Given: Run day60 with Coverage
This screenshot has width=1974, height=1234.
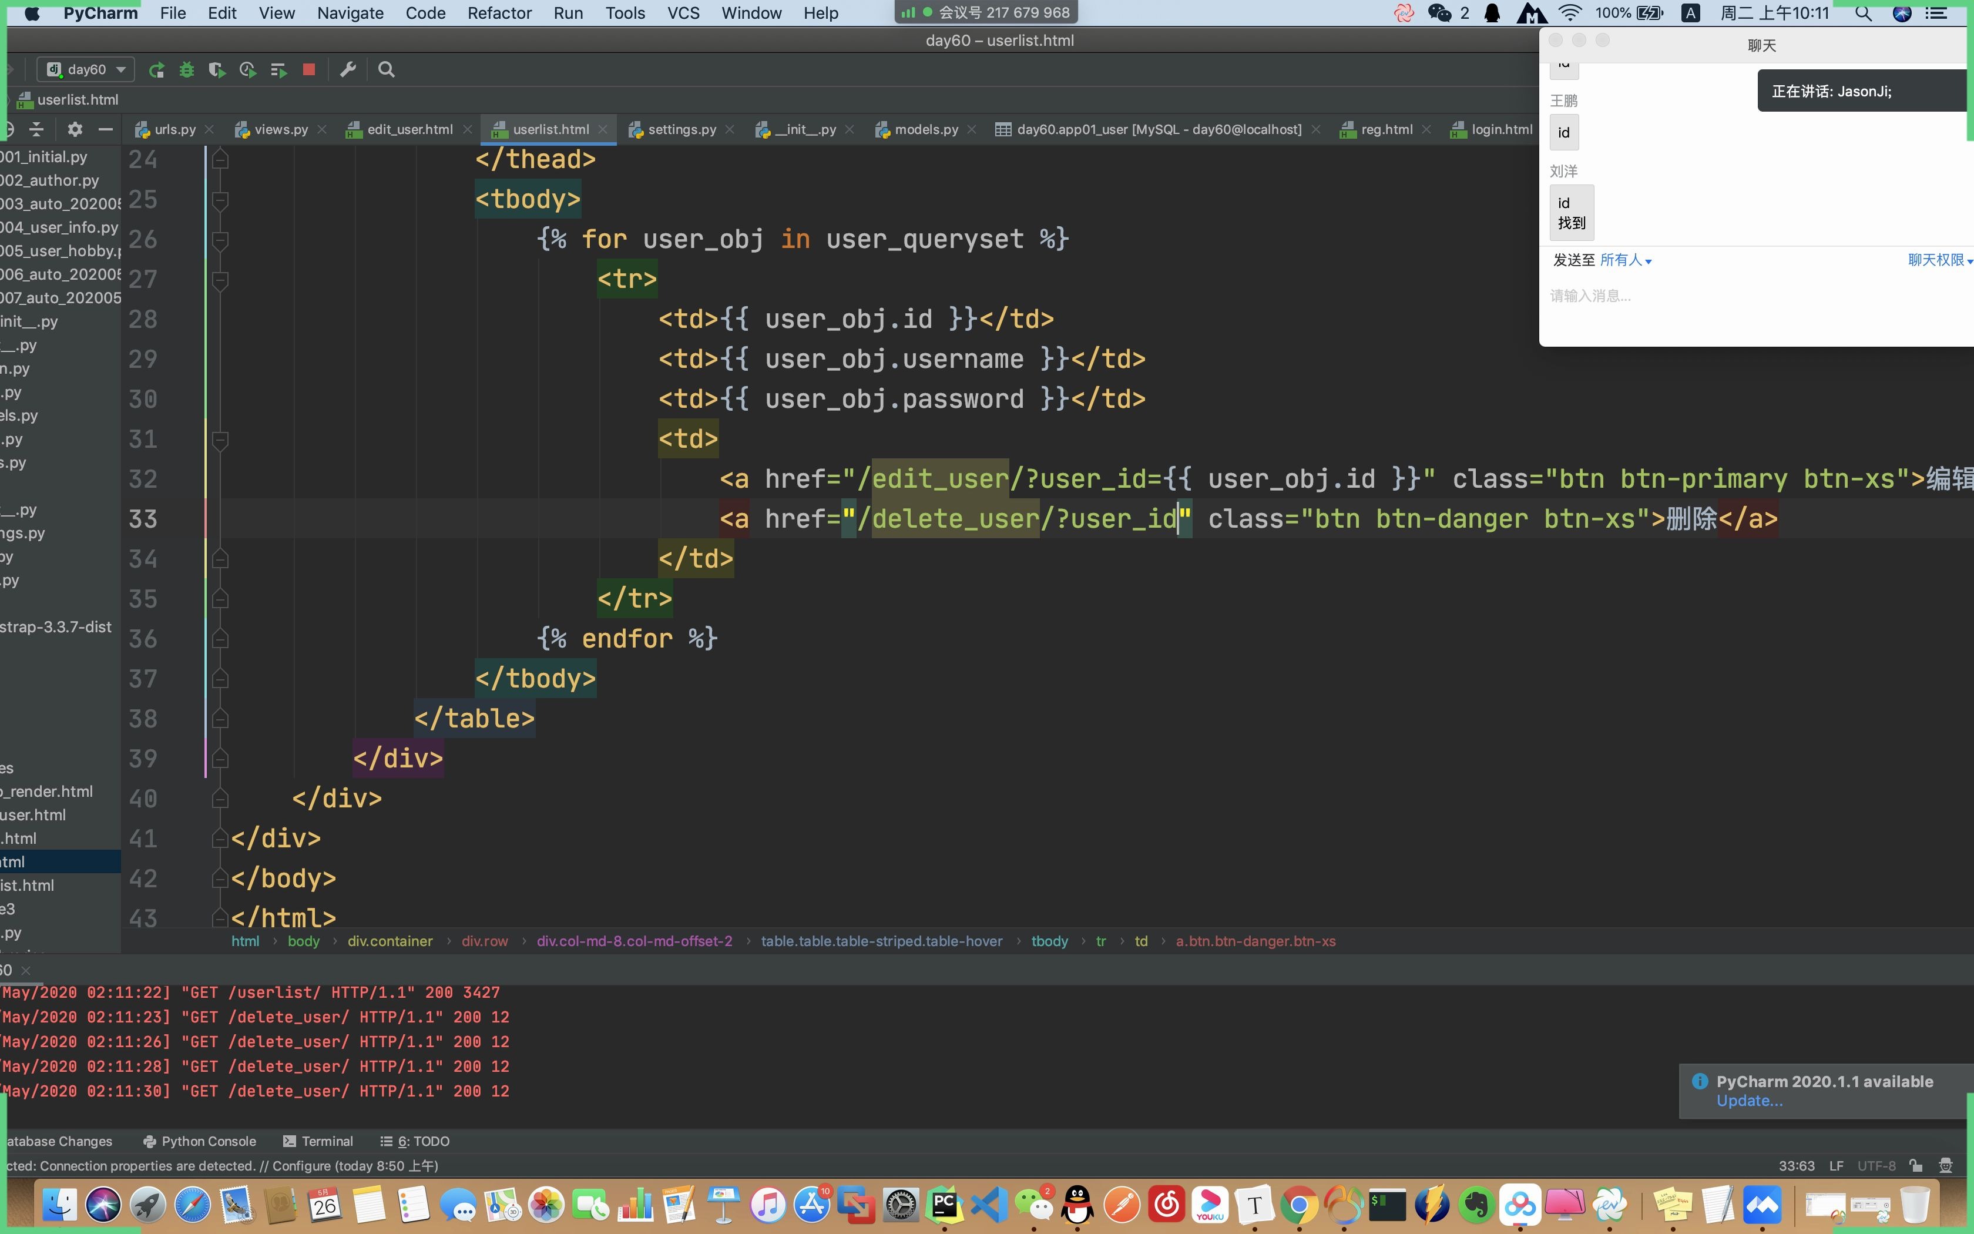Looking at the screenshot, I should pos(216,70).
